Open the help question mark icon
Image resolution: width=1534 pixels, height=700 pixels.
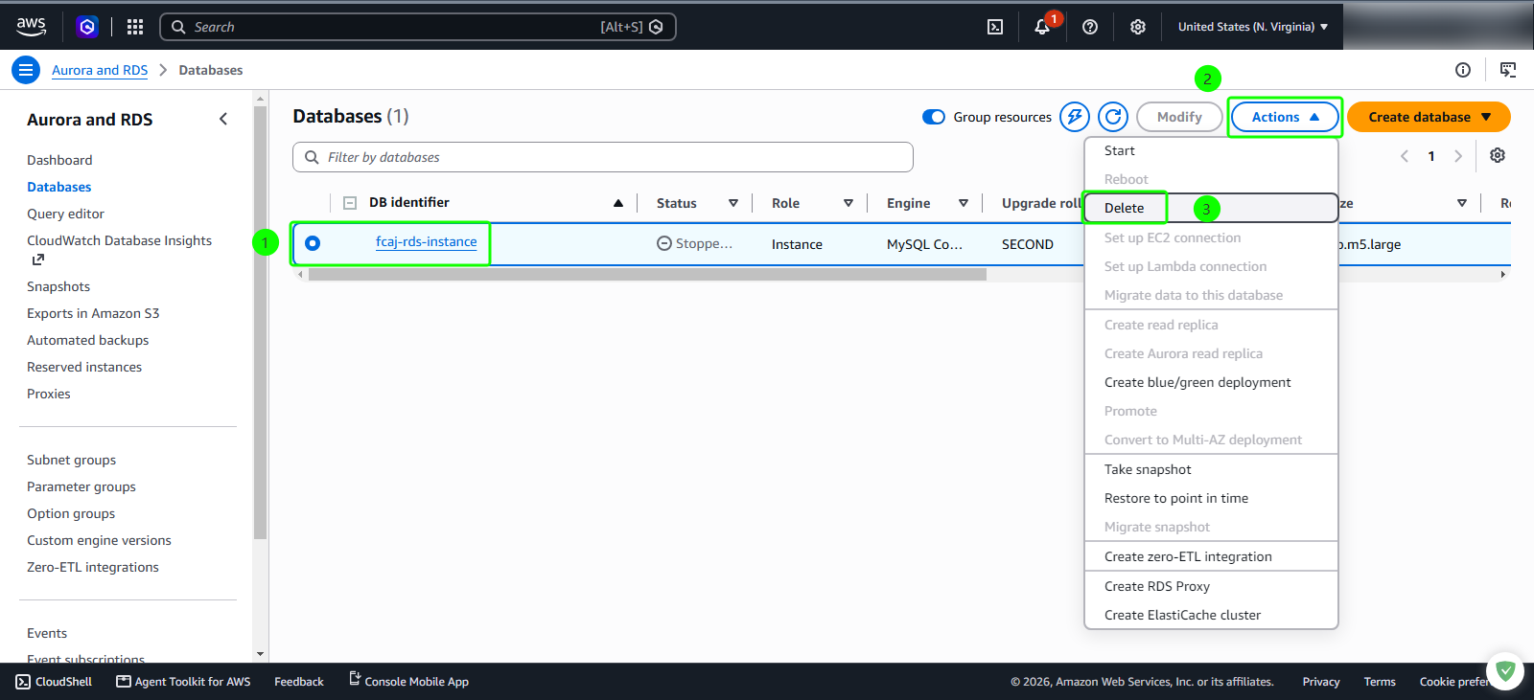(1090, 27)
